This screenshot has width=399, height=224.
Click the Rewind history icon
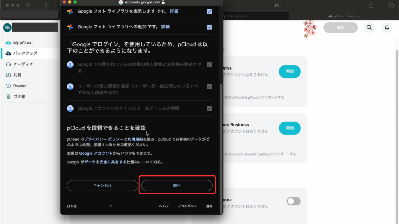9,86
